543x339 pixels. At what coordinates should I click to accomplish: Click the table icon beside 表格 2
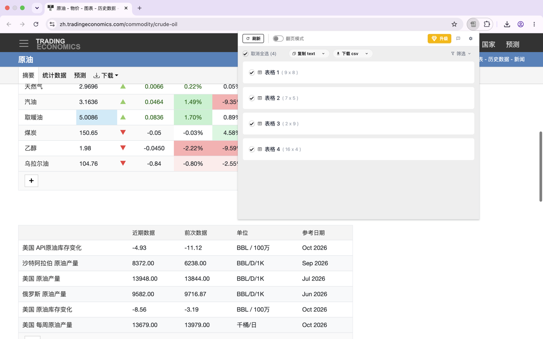(260, 98)
